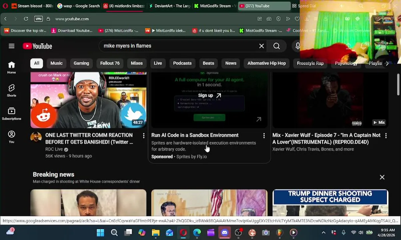The image size is (401, 240).
Task: Clear the search box with the X
Action: tap(261, 46)
